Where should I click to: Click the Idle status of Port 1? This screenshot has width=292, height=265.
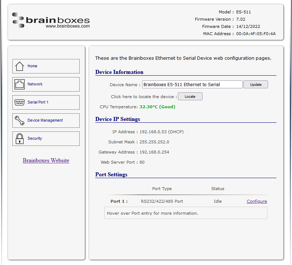(218, 201)
